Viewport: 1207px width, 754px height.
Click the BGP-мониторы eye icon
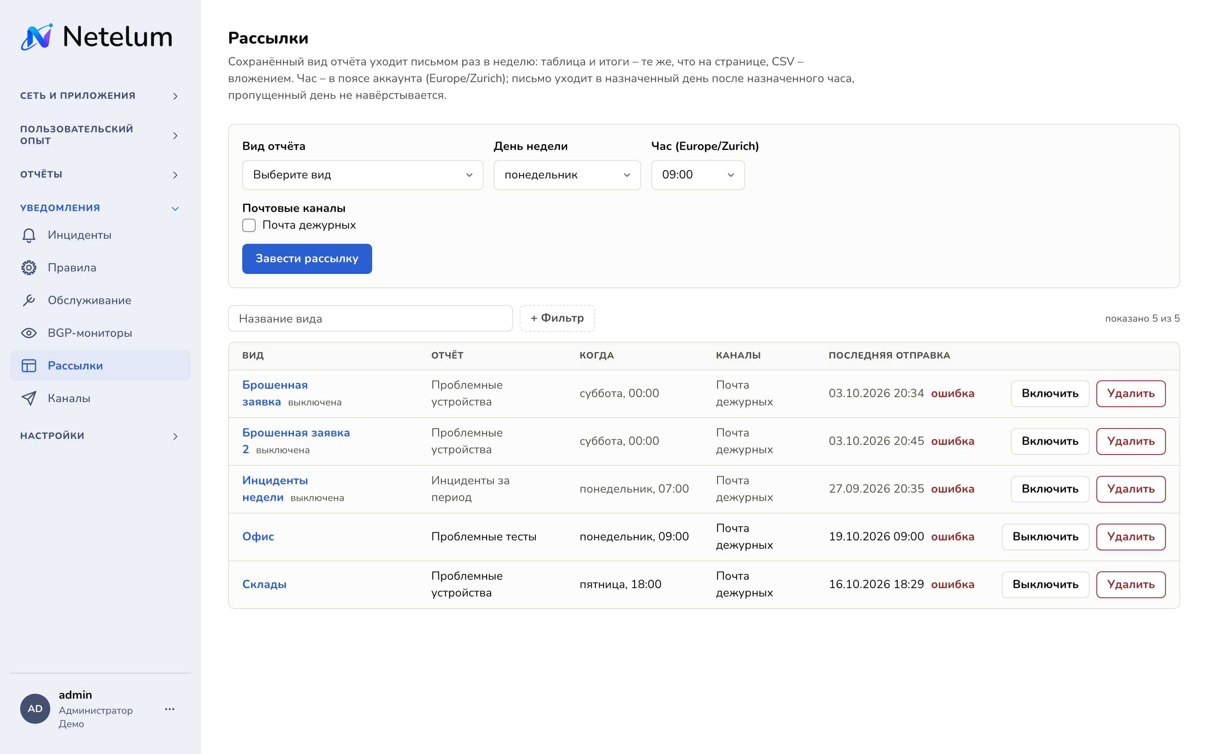[x=29, y=333]
